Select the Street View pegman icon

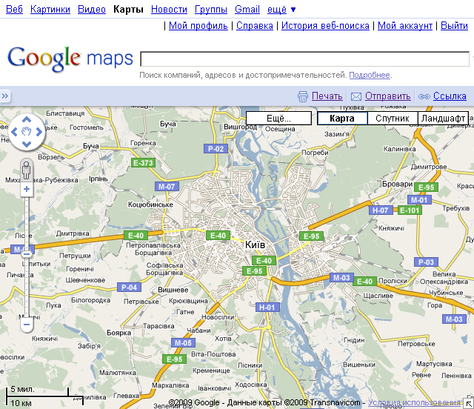click(27, 169)
